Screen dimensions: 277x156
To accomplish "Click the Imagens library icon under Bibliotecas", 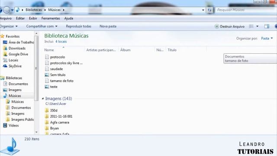I will (x=5, y=90).
